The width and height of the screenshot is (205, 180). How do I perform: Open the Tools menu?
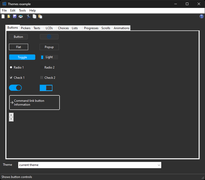22,10
